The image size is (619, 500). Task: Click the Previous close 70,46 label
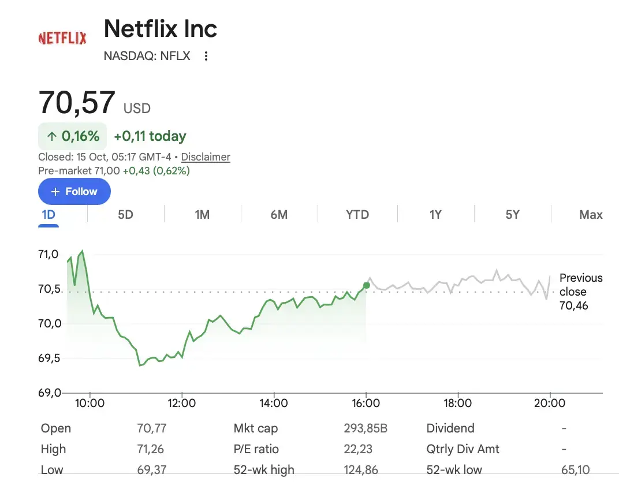point(581,292)
